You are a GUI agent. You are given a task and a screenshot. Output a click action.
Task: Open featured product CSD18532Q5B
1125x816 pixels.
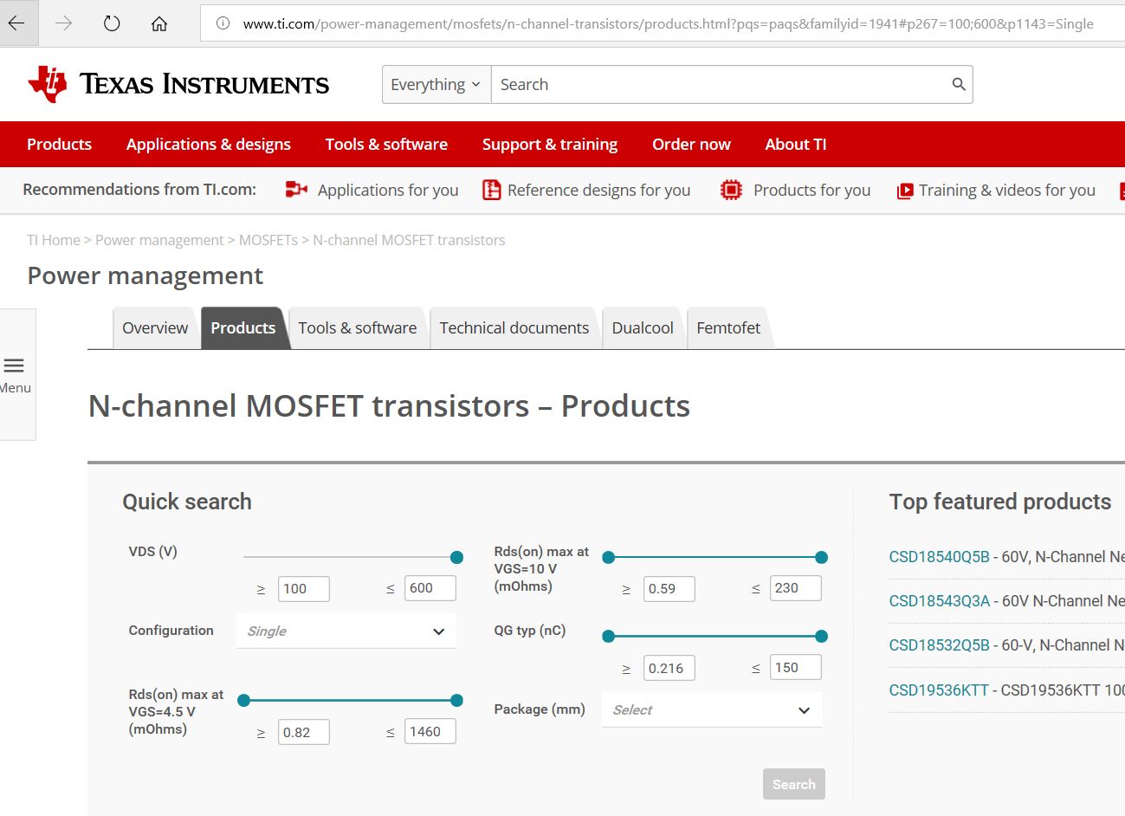tap(940, 645)
